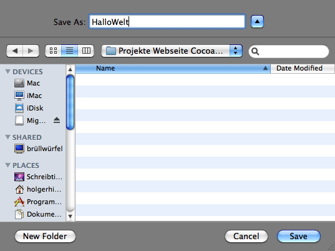Switch to list view
This screenshot has height=251, width=335.
69,51
